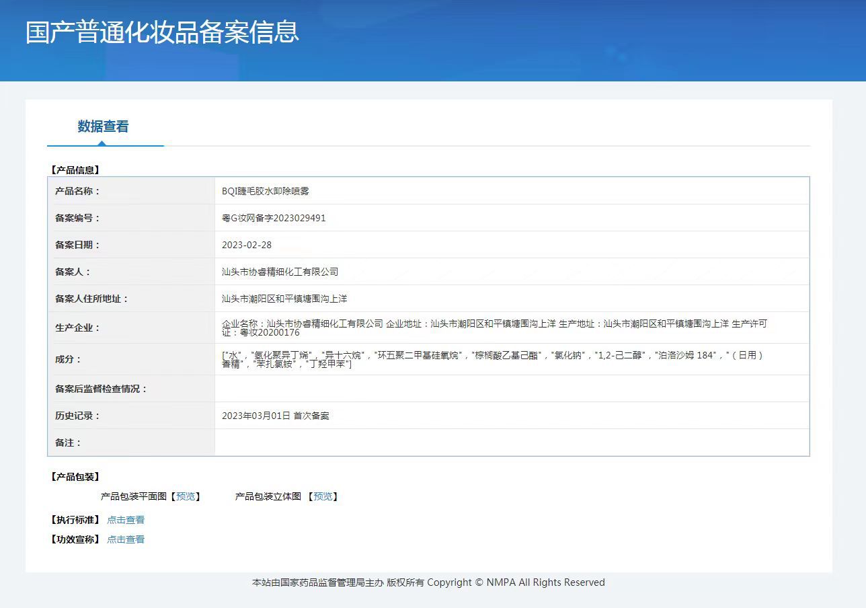Click the 产品包装平面图 label

[133, 496]
